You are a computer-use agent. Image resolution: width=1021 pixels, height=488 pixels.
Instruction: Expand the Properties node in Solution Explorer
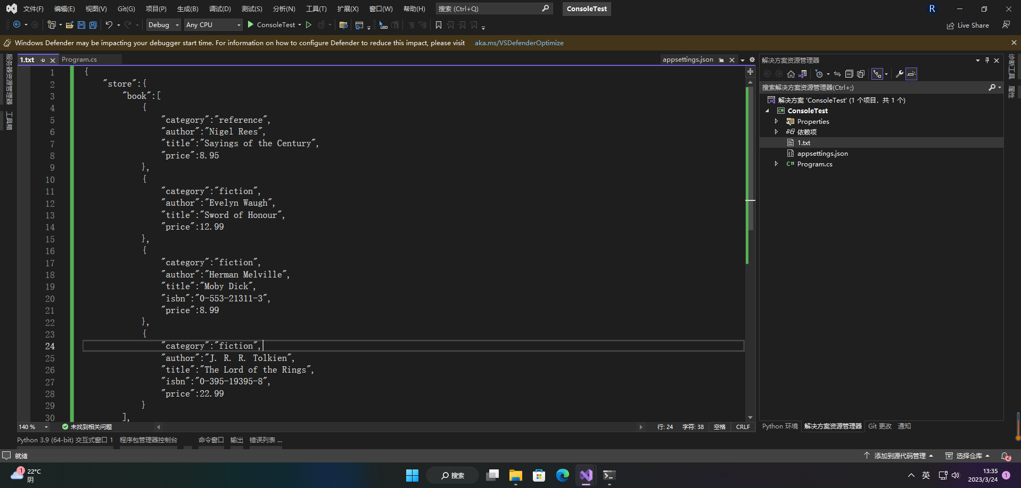pyautogui.click(x=777, y=122)
